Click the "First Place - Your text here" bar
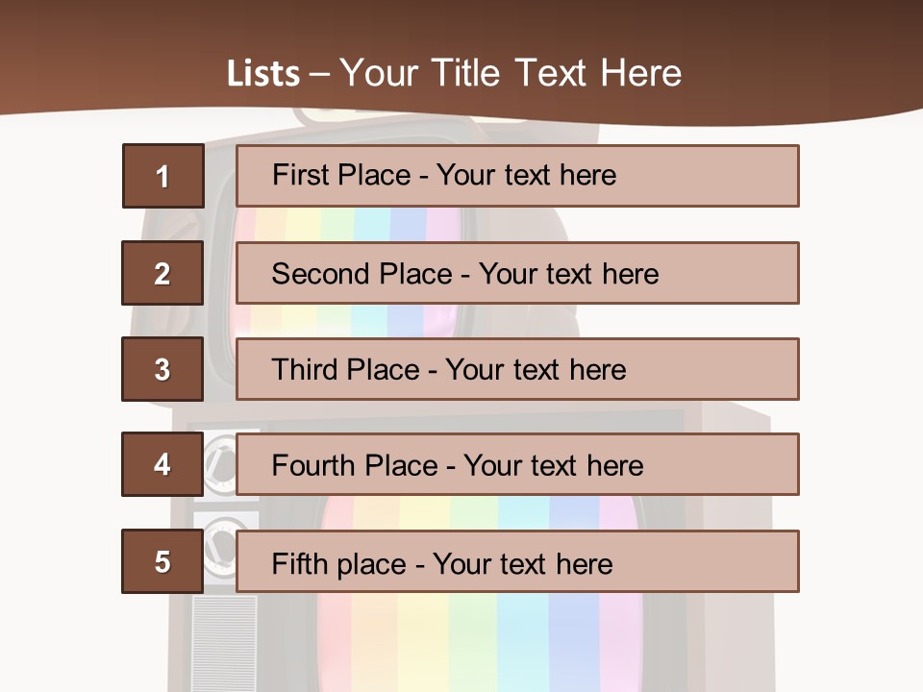The image size is (923, 692). click(x=517, y=176)
